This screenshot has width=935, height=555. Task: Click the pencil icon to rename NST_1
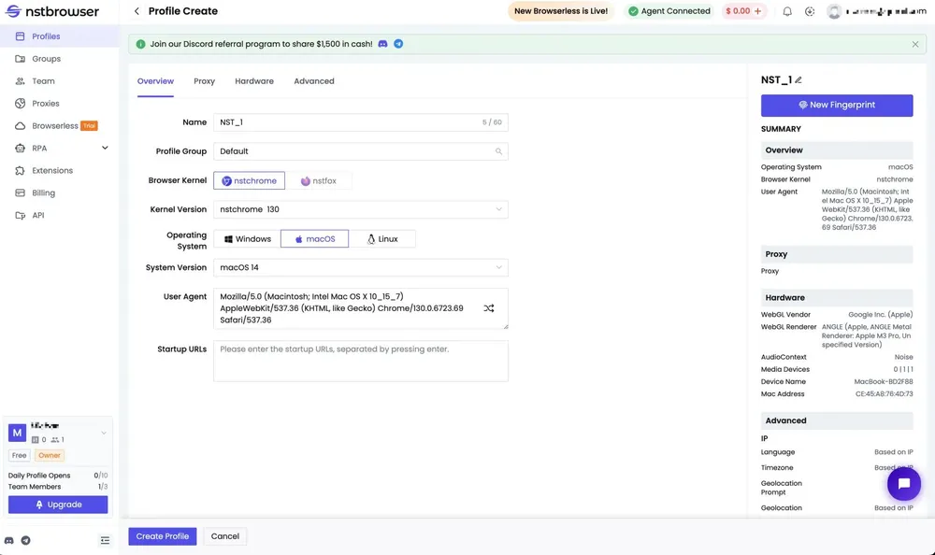[798, 80]
